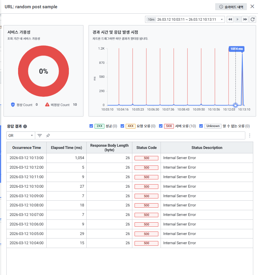The image size is (258, 275).
Task: Click the fast-forward time range button
Action: click(245, 19)
